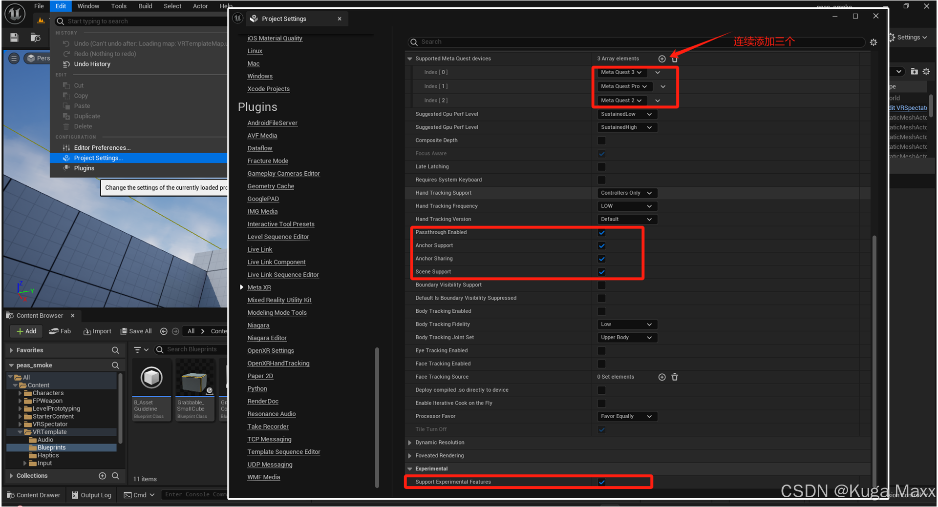938x507 pixels.
Task: Enable Body Tracking Enabled checkbox
Action: coord(602,311)
